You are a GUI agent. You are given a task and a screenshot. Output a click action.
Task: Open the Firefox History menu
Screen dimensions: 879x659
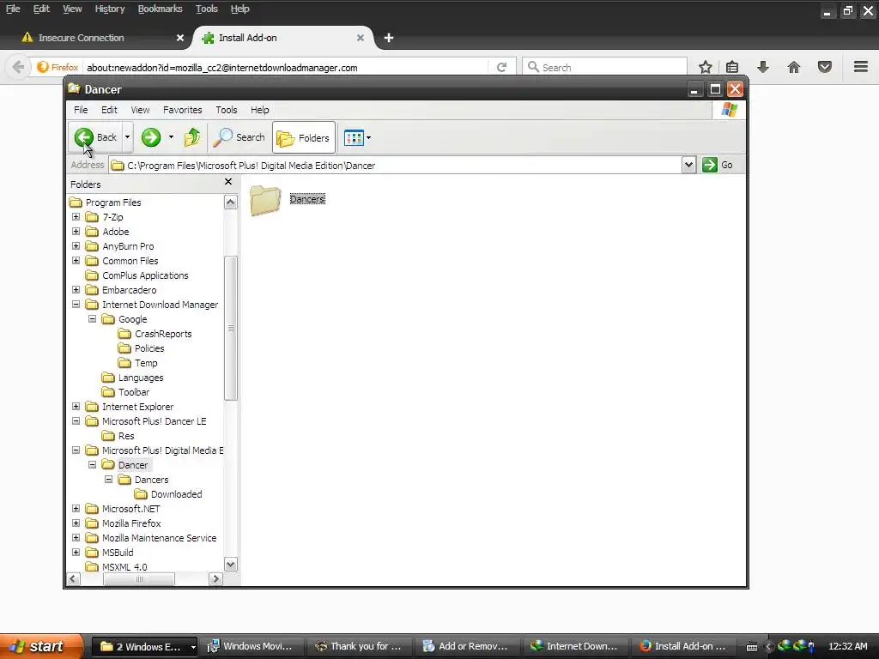110,9
